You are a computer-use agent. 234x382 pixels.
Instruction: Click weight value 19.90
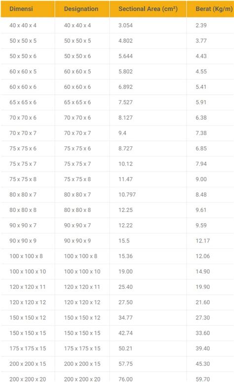203,287
